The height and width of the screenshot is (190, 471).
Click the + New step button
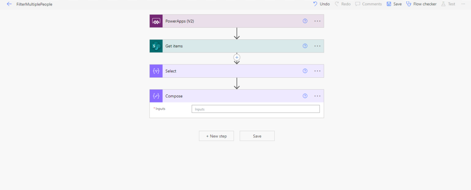pyautogui.click(x=216, y=136)
